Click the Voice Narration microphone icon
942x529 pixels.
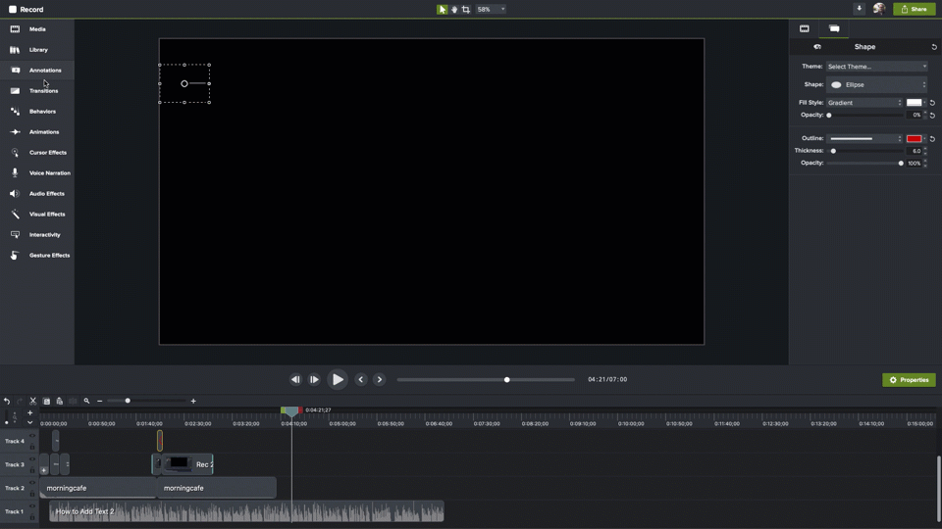pyautogui.click(x=15, y=172)
